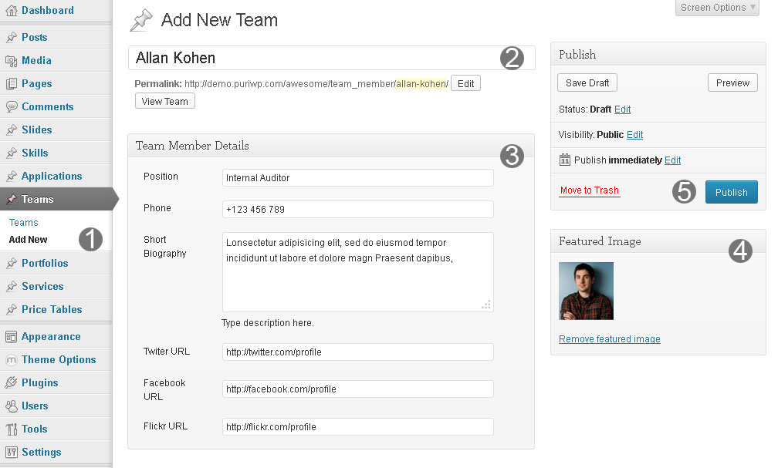Remove the featured image

coord(609,338)
